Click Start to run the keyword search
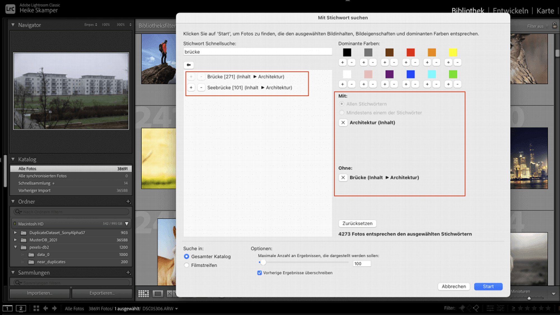 (x=488, y=286)
